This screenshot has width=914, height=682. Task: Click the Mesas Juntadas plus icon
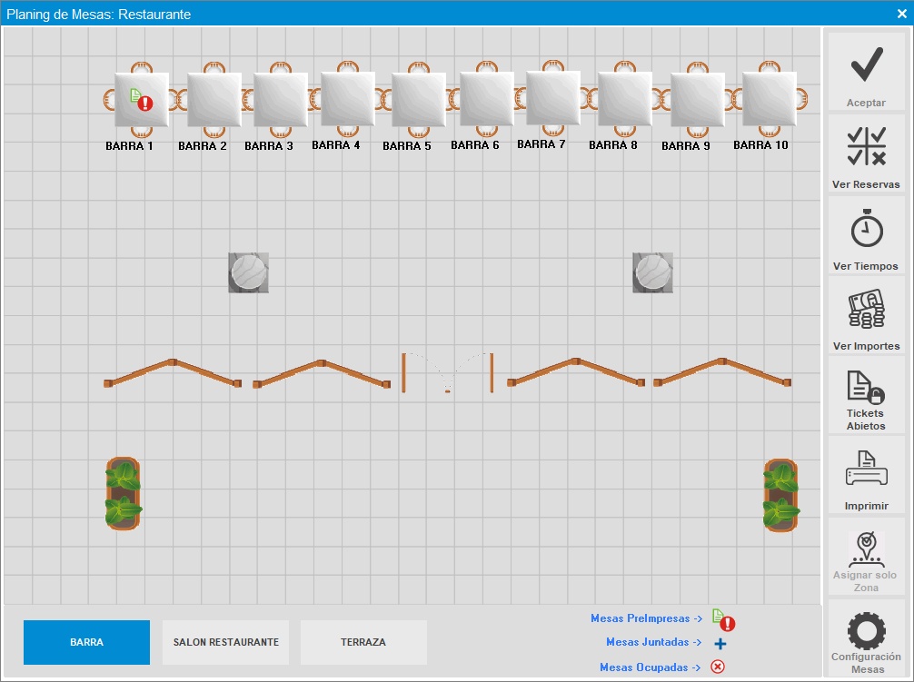[x=720, y=643]
